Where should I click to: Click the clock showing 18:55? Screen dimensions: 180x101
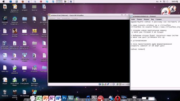tap(174, 2)
